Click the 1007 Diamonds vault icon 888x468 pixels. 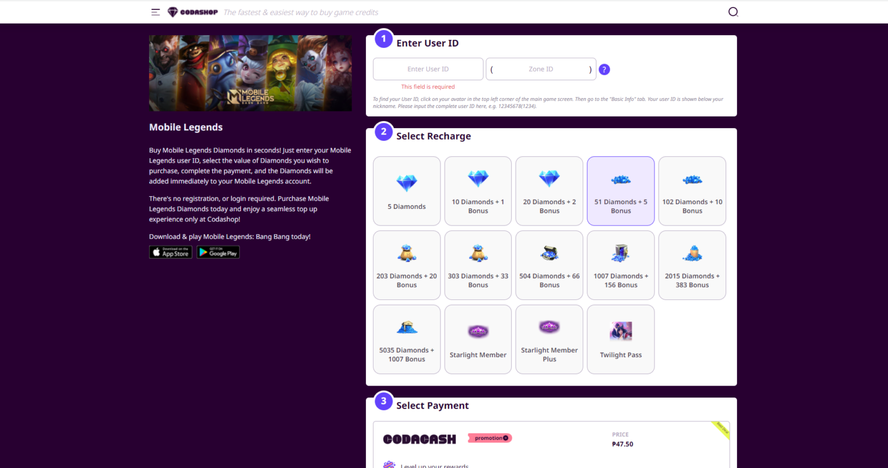tap(620, 252)
